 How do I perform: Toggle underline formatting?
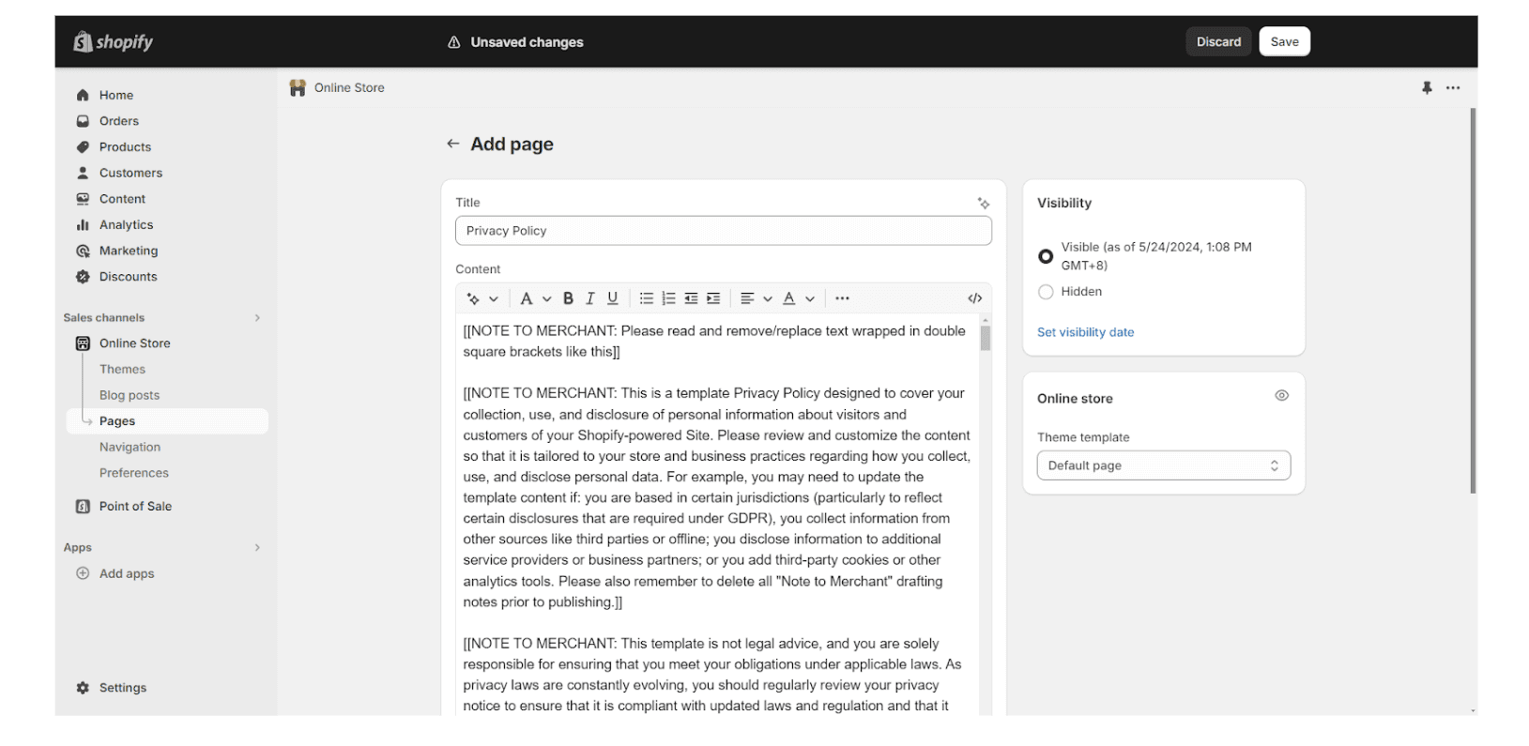click(x=612, y=298)
